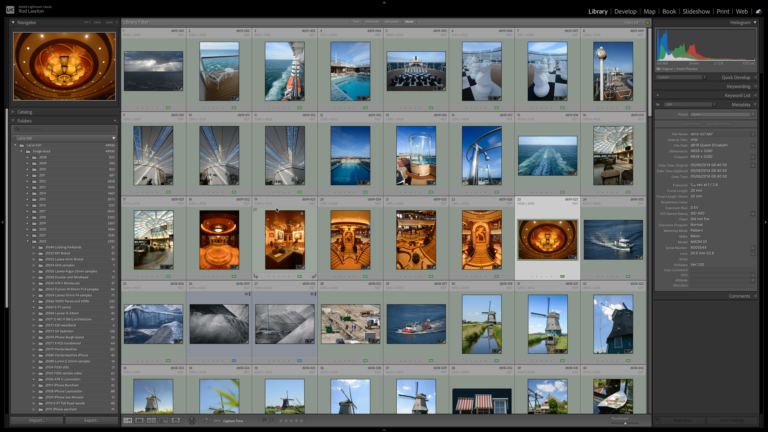Toggle the Library Filter lock icon
This screenshot has width=768, height=432.
click(648, 22)
